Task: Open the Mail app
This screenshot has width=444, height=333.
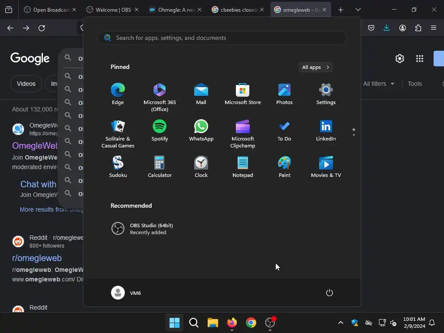Action: pos(201,94)
